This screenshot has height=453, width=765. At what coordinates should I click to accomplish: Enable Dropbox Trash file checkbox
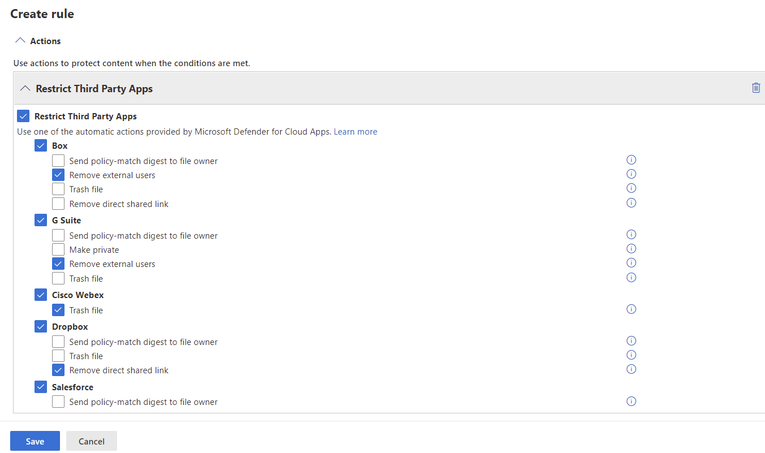[58, 356]
